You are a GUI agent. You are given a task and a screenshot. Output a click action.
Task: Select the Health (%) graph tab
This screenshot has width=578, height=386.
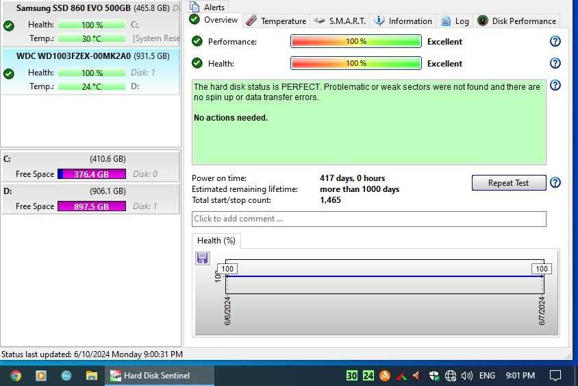[x=216, y=241]
